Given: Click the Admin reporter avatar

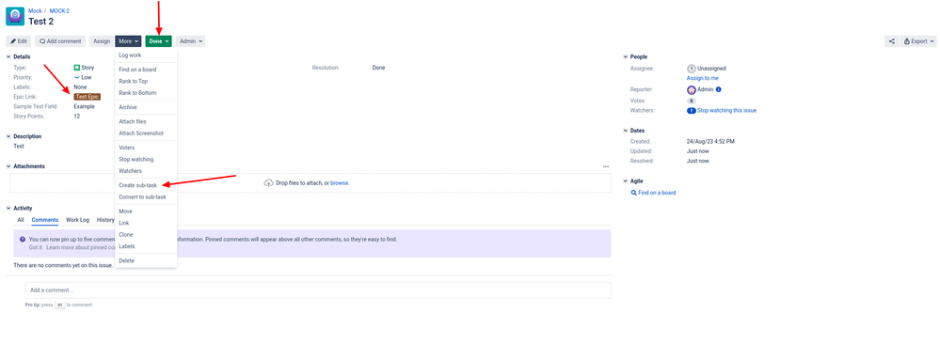Looking at the screenshot, I should tap(692, 90).
